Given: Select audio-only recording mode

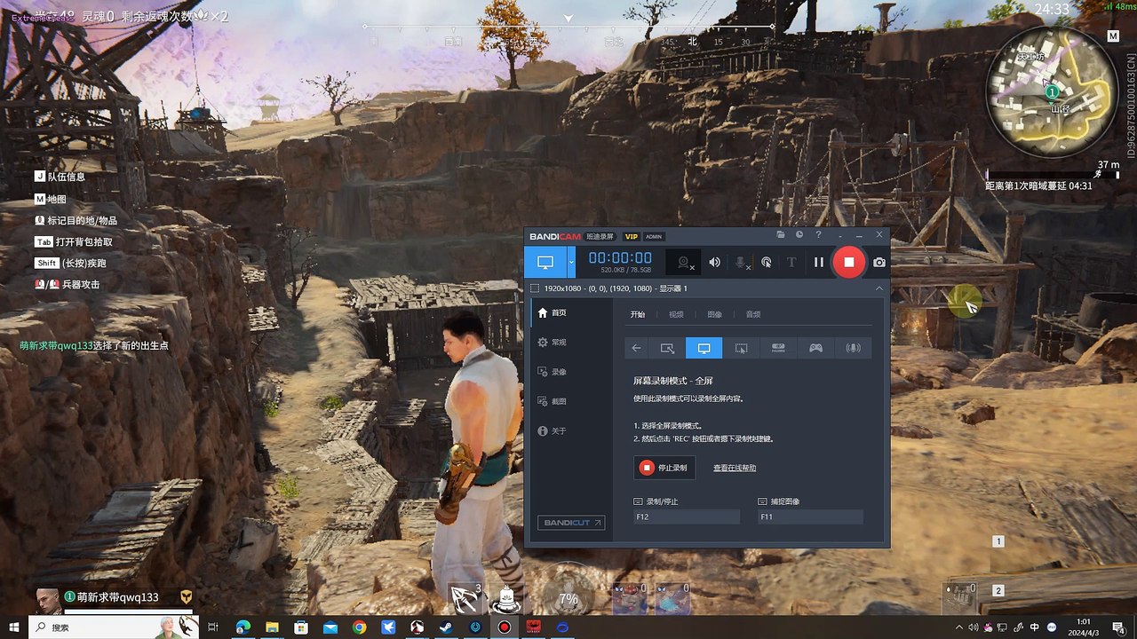Looking at the screenshot, I should click(x=853, y=348).
